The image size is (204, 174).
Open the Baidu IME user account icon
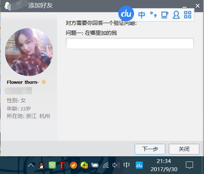[176, 15]
